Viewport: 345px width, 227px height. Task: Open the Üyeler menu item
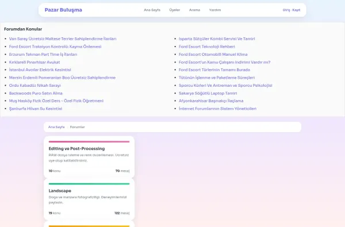coord(175,10)
